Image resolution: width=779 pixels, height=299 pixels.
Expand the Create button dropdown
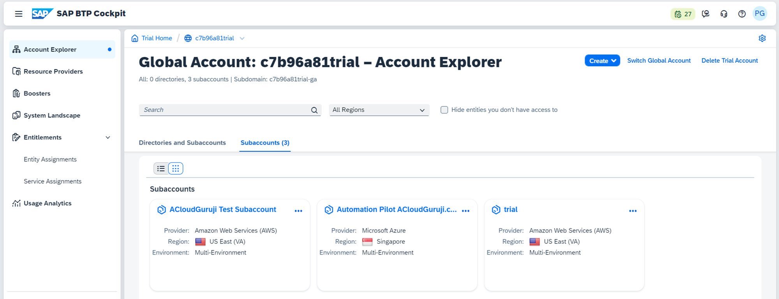602,61
